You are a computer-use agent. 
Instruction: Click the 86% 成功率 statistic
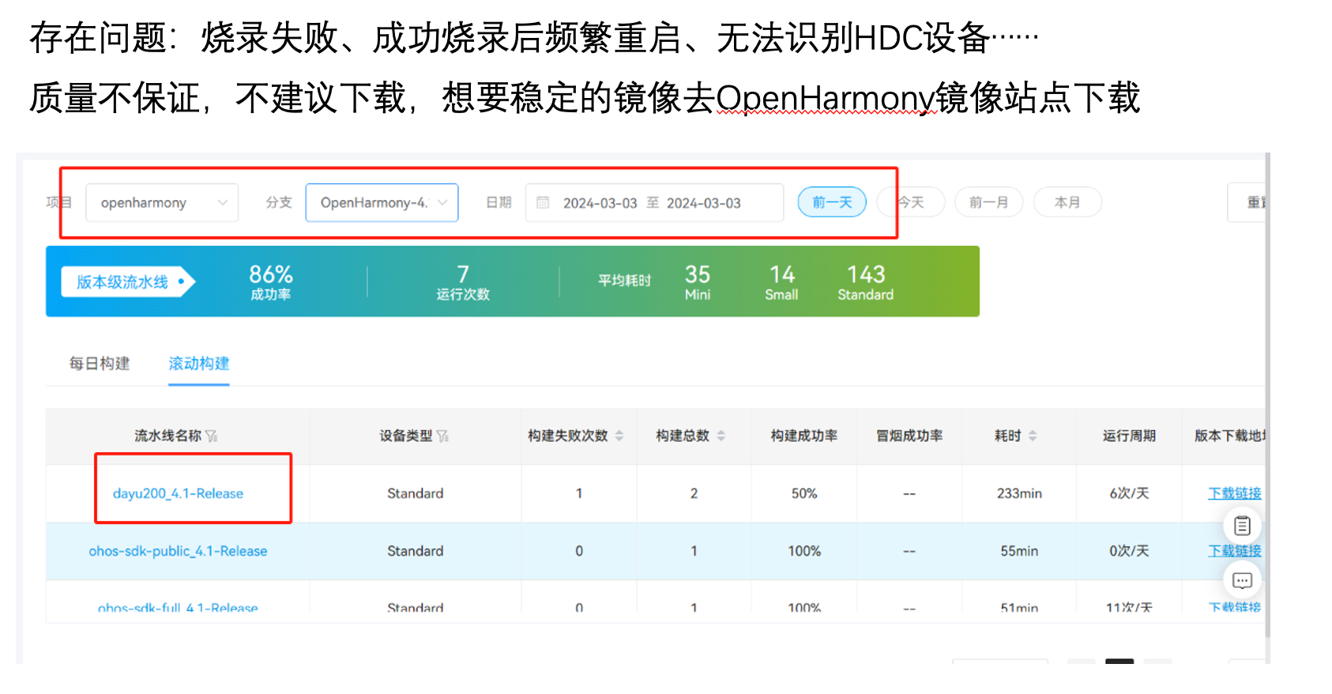[271, 282]
